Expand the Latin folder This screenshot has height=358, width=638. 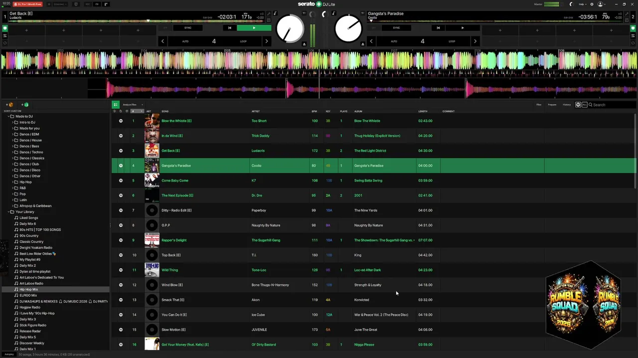point(13,200)
